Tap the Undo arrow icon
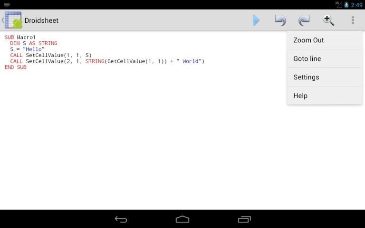 pos(280,20)
